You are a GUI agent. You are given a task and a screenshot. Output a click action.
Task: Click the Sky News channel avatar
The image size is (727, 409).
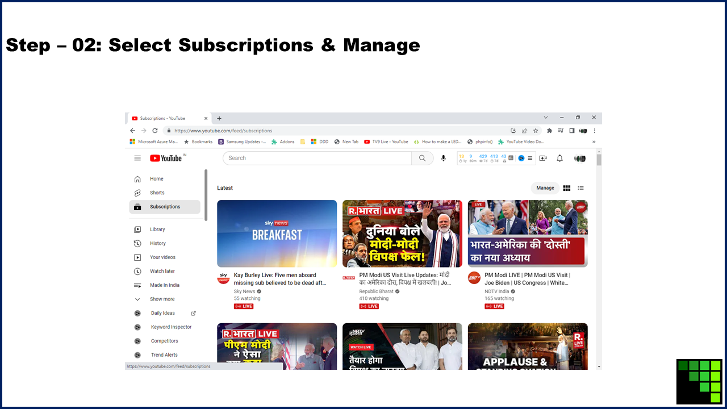coord(223,278)
